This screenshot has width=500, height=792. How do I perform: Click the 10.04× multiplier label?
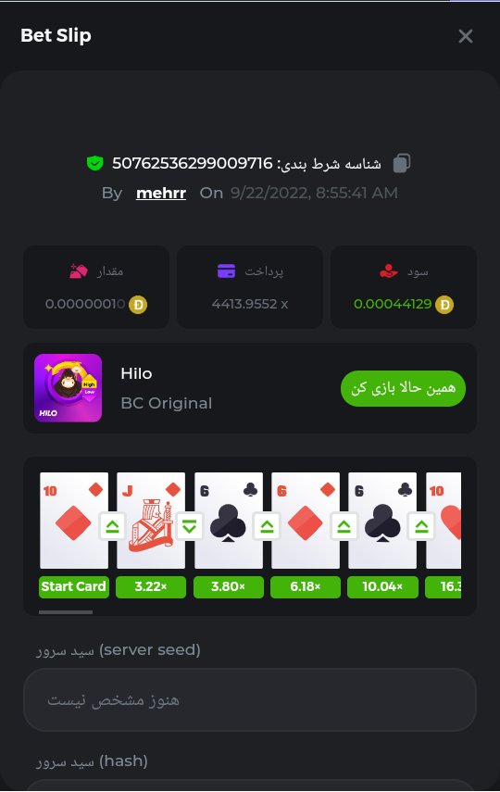(382, 587)
